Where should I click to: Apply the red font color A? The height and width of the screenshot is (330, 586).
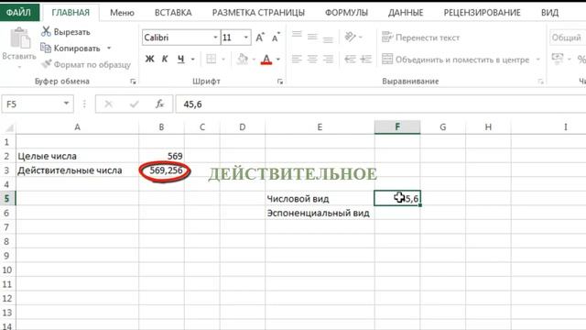[x=266, y=59]
